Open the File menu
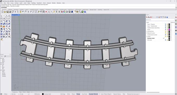Screen dimensions: 177x95 [2, 3]
